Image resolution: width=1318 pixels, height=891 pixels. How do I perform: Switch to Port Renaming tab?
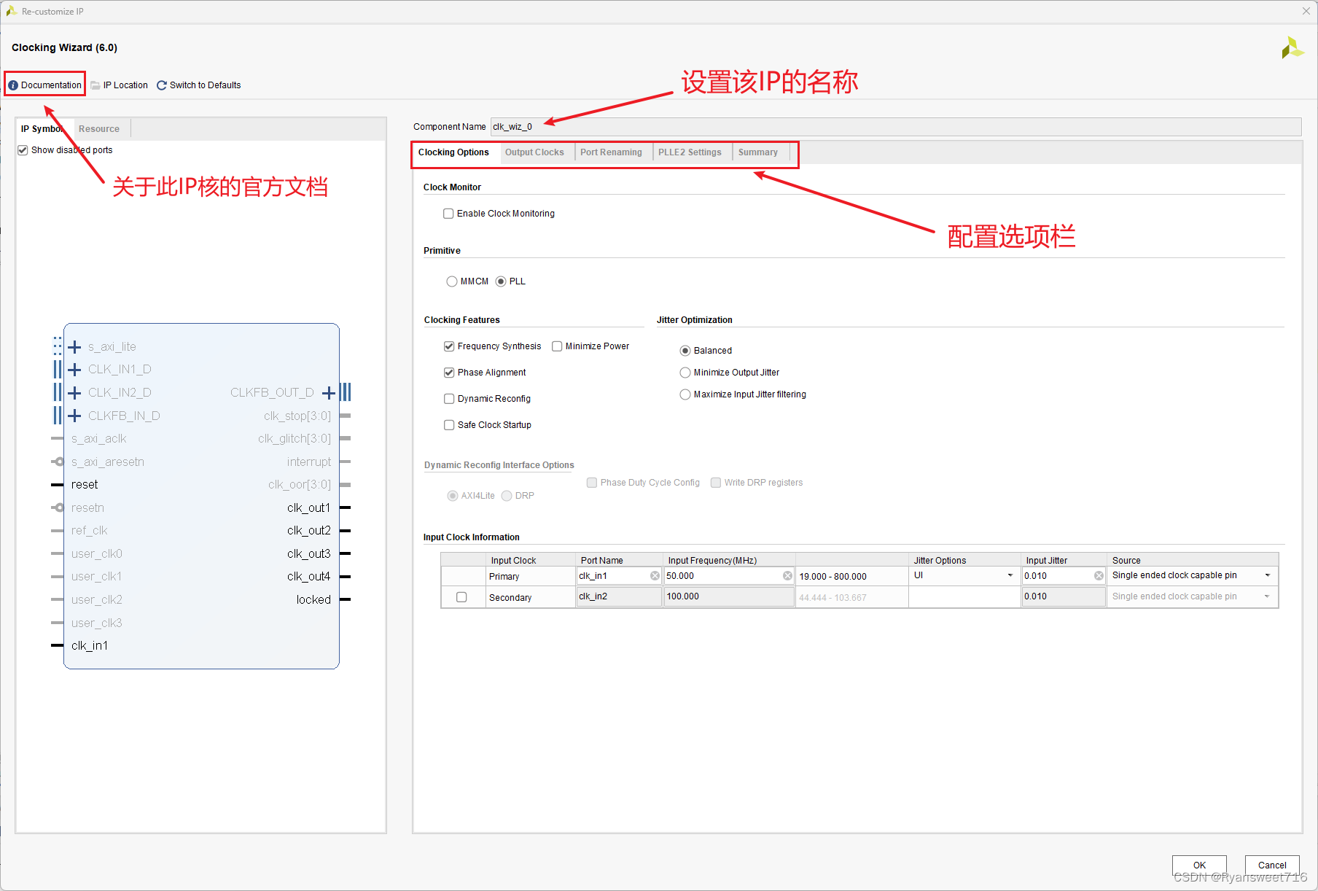pos(611,152)
